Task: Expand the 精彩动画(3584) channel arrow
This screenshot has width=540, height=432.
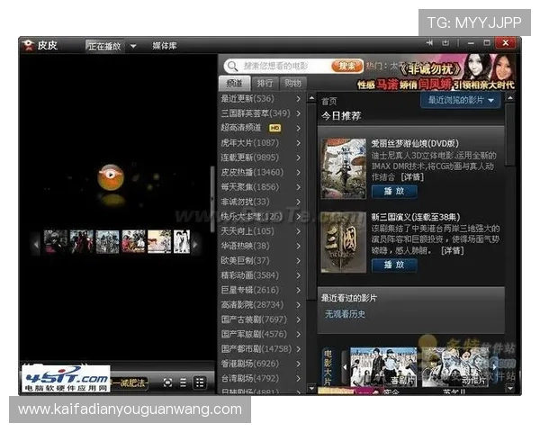Action: (x=299, y=275)
